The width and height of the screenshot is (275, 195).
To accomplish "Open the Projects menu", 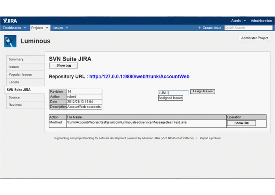I will pos(37,28).
